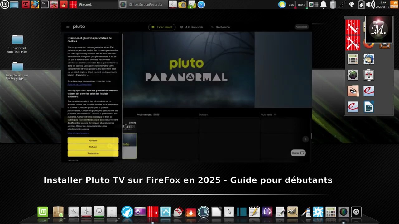Screen dimensions: 399x224
Task: Switch to the À la demande tab
Action: 192,27
